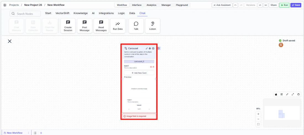Open the Versions history button

(250, 5)
